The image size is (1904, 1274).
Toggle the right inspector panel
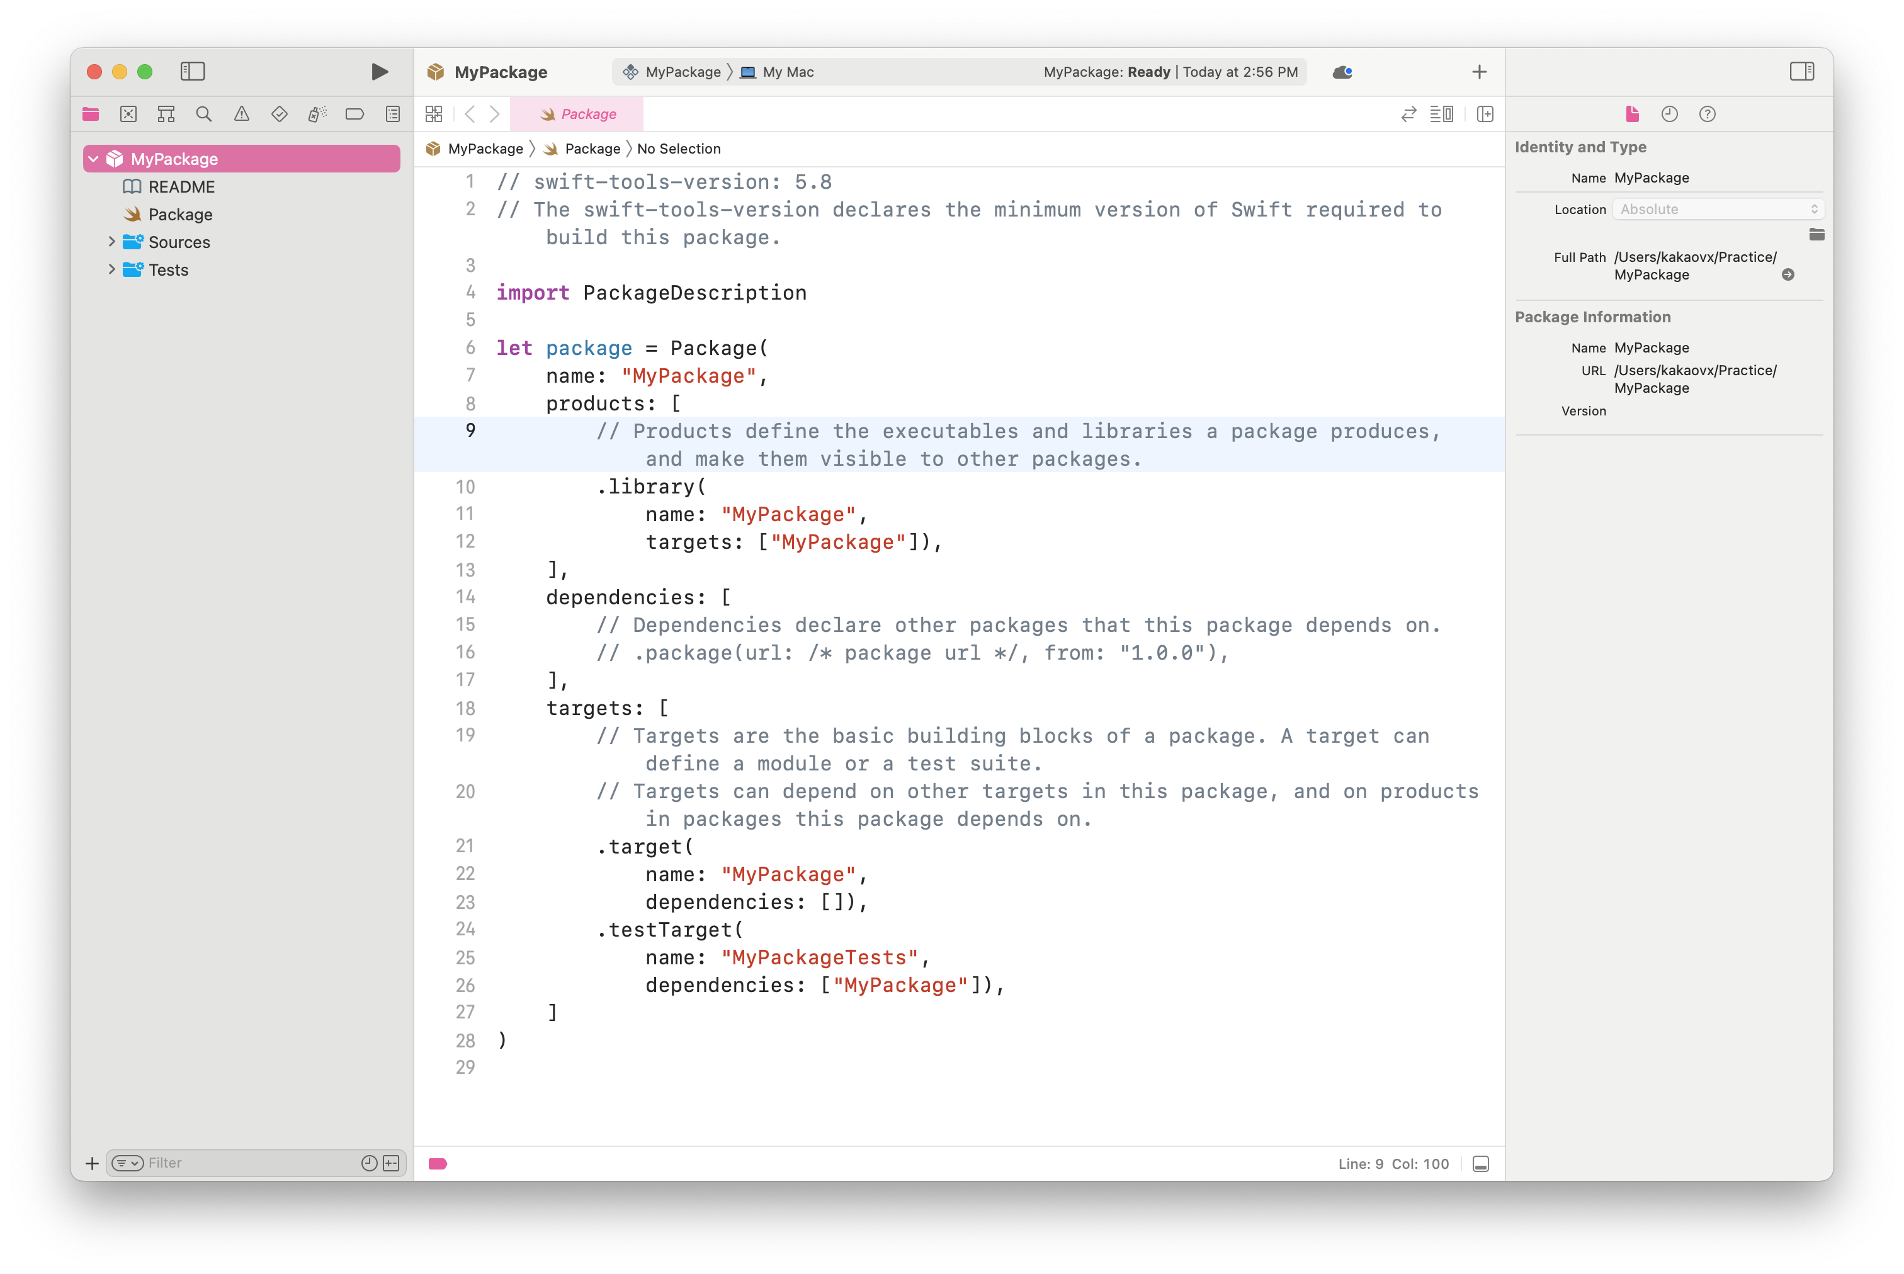pos(1803,72)
